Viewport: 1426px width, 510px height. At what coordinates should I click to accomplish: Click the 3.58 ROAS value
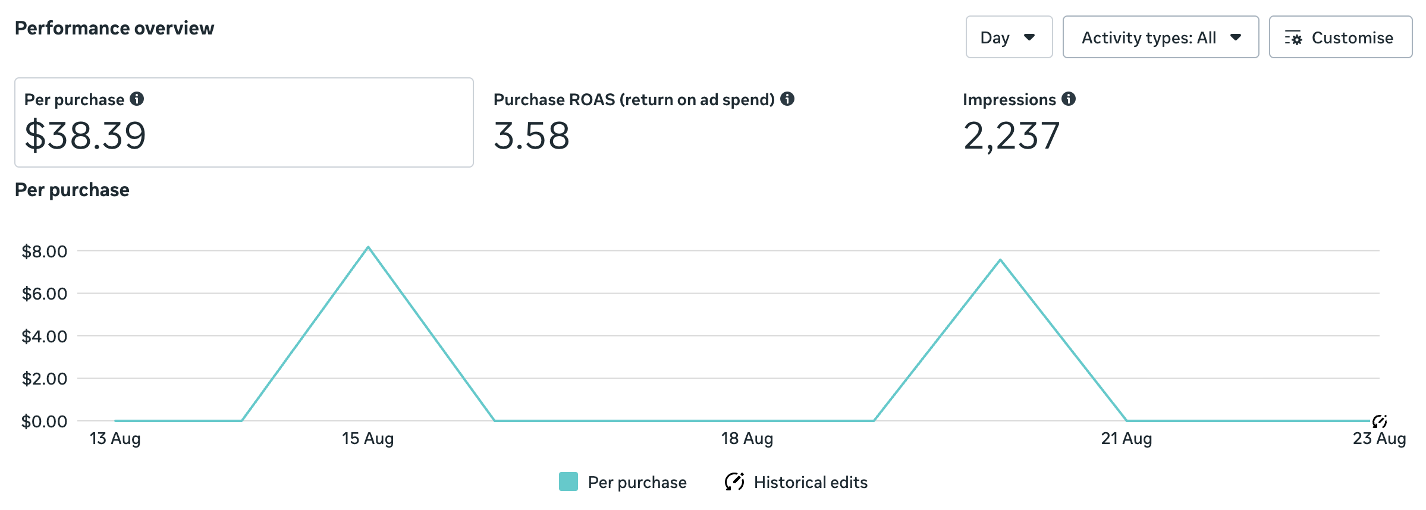532,136
